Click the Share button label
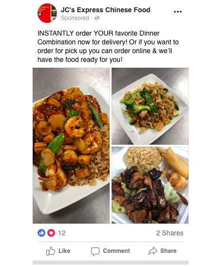 [x=168, y=251]
